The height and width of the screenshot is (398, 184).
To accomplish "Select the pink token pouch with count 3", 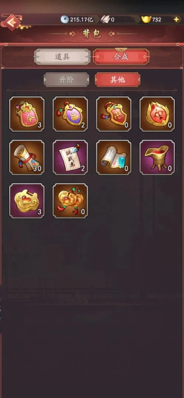I will pyautogui.click(x=27, y=114).
